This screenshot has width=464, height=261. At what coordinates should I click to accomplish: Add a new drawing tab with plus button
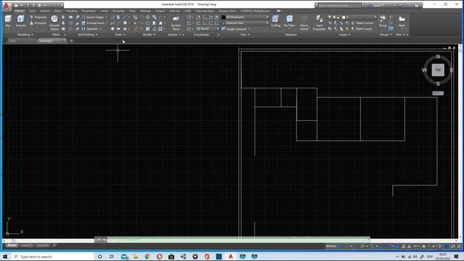(71, 41)
